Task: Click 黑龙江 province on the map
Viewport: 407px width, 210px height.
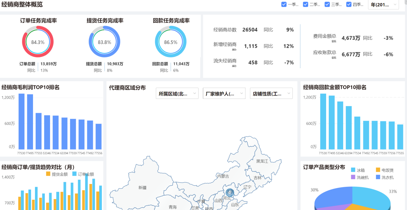Action: point(262,161)
